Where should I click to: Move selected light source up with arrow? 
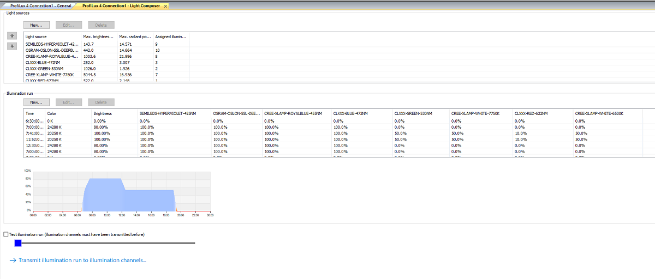13,36
